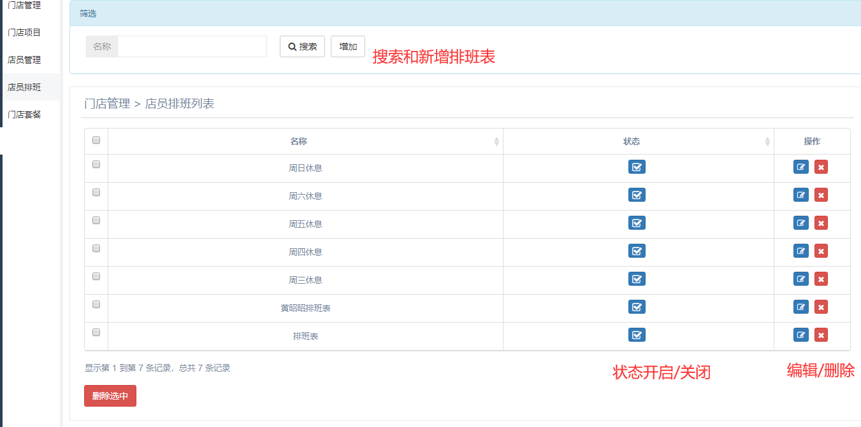Toggle status icon for 周日休息 row
This screenshot has height=427, width=861.
click(637, 167)
